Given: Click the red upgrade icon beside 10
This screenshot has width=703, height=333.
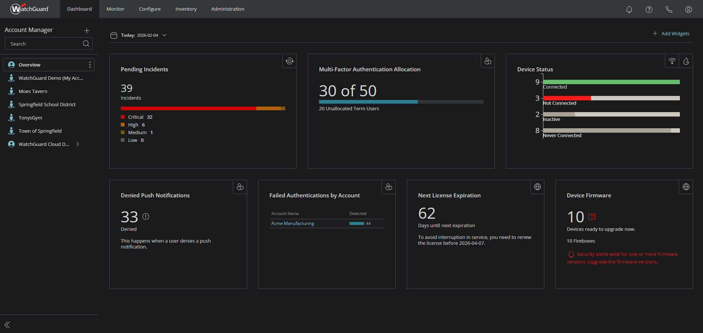Looking at the screenshot, I should click(x=592, y=216).
